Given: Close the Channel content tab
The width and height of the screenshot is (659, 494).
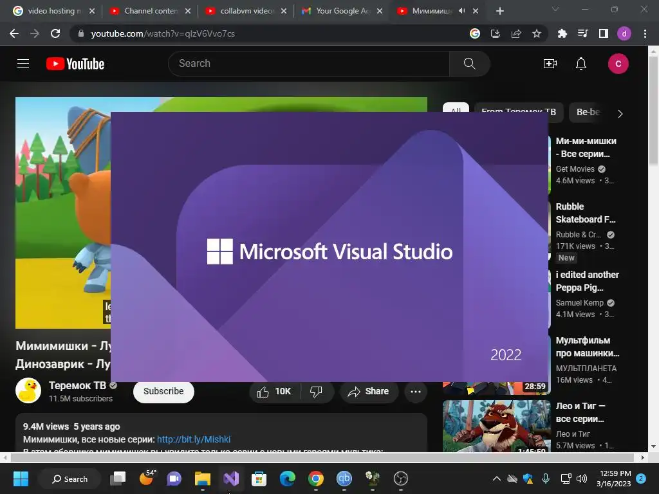Looking at the screenshot, I should pos(188,11).
